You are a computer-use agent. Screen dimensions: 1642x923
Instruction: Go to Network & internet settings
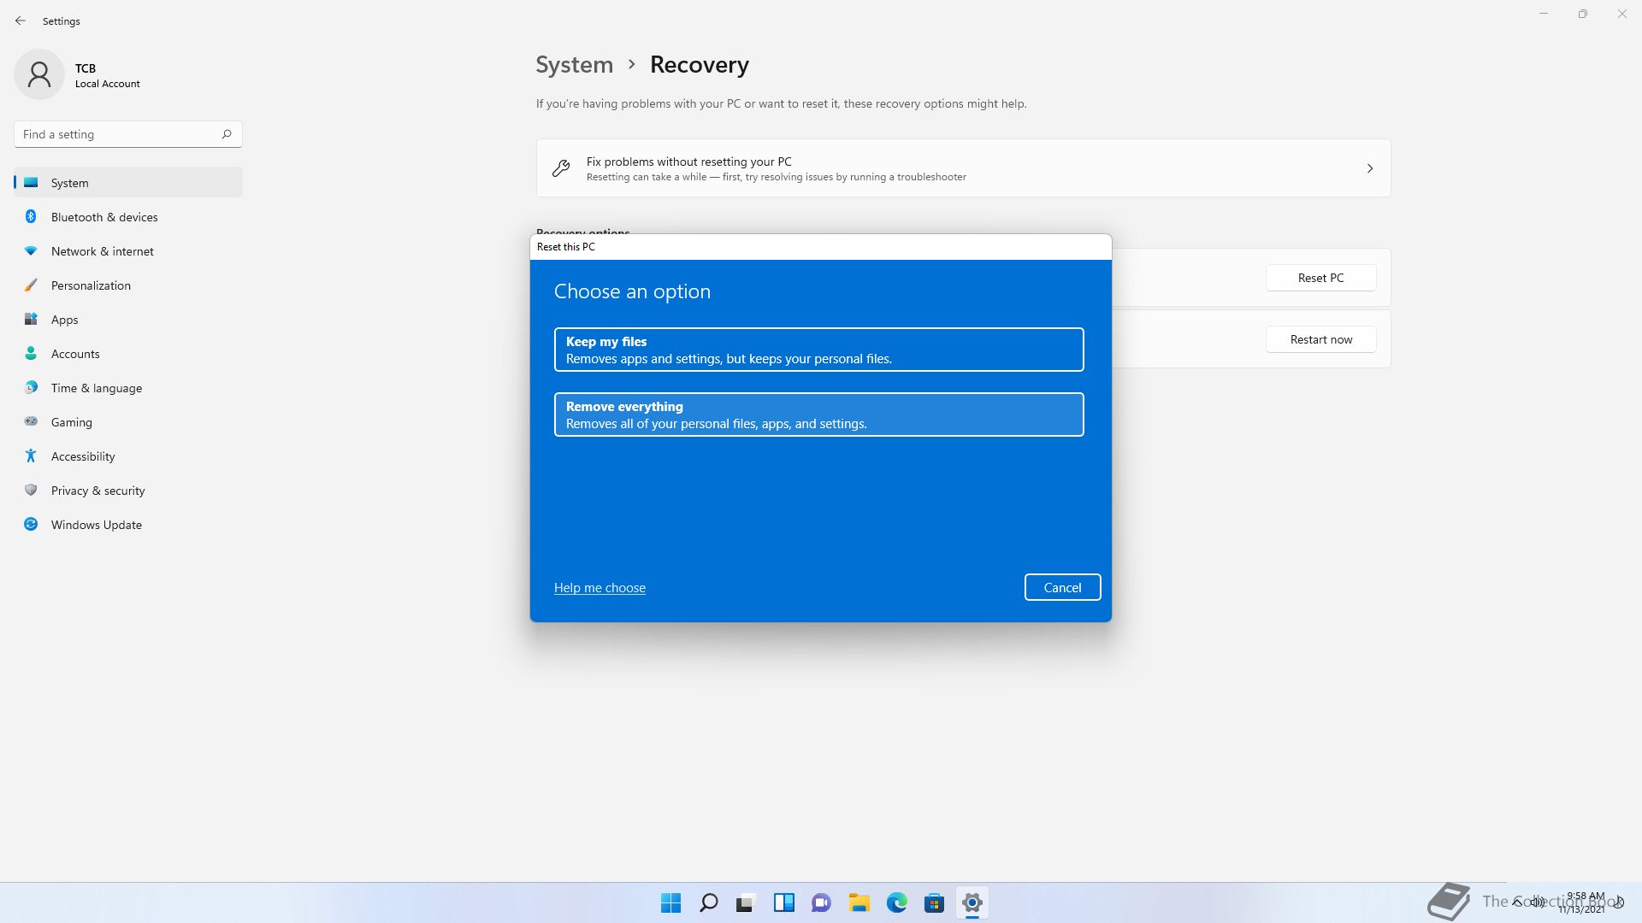coord(128,250)
